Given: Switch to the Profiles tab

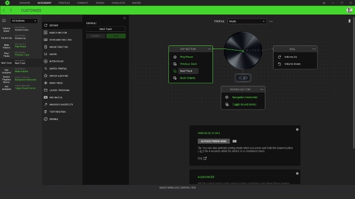Looking at the screenshot, I should tap(64, 3).
